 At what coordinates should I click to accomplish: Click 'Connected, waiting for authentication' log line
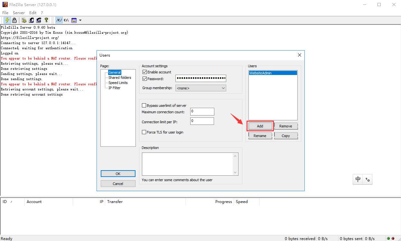(x=37, y=48)
